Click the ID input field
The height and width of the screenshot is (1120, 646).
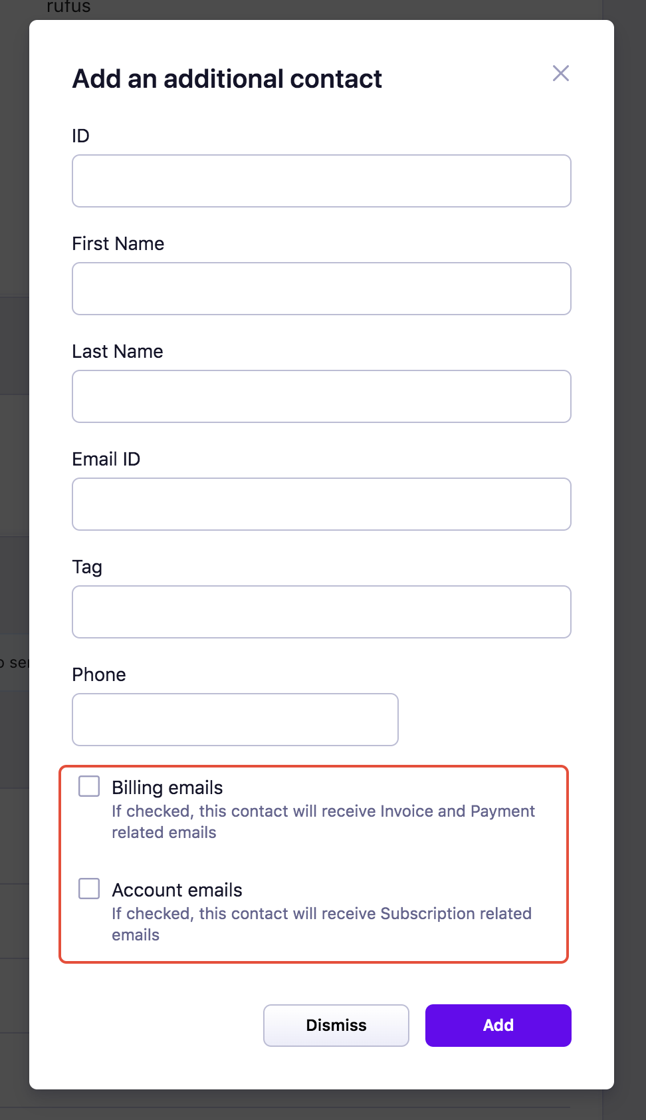tap(321, 181)
